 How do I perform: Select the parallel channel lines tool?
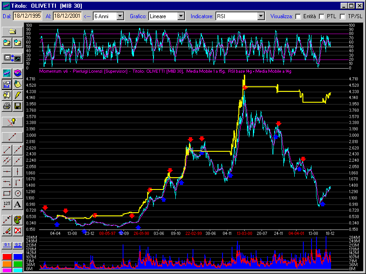pos(7,161)
